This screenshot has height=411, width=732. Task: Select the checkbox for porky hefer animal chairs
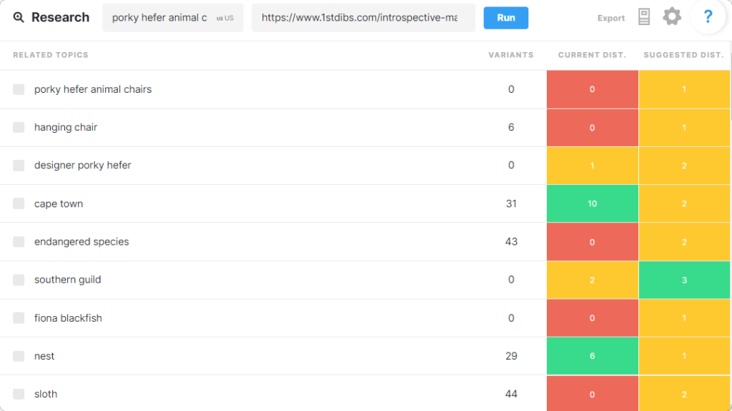click(x=18, y=89)
